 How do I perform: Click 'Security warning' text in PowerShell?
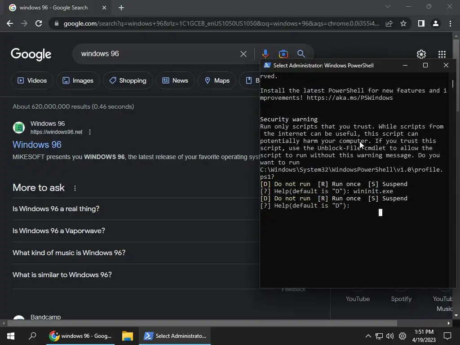tap(289, 119)
